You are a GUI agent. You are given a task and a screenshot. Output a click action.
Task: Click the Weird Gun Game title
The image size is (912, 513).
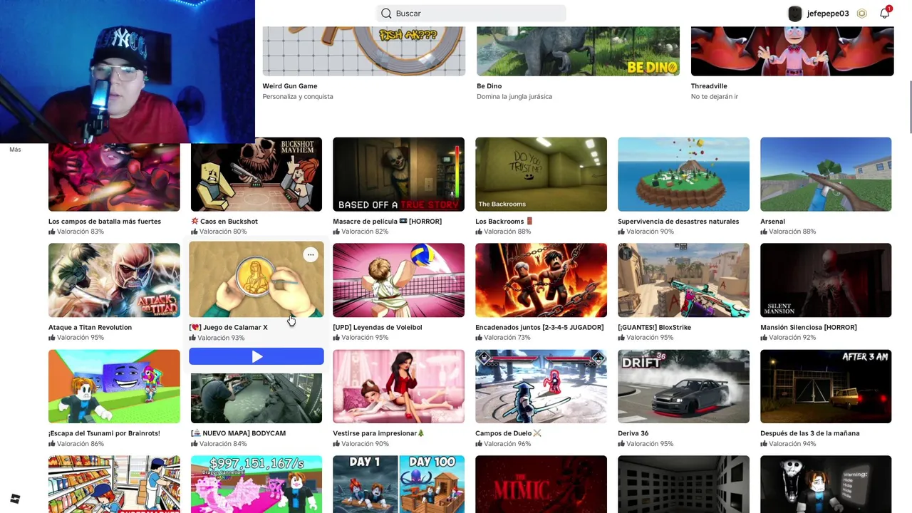tap(290, 86)
